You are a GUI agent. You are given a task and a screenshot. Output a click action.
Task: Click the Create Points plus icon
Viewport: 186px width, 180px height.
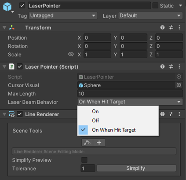(99, 143)
